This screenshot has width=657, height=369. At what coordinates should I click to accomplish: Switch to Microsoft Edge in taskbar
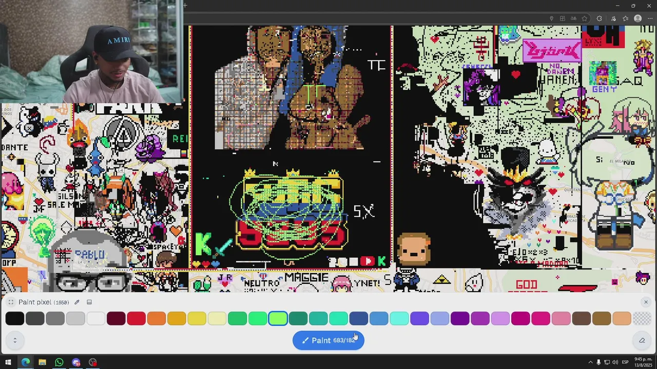click(26, 362)
